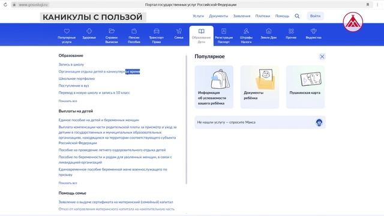Select the Образование Дети tab

point(202,36)
